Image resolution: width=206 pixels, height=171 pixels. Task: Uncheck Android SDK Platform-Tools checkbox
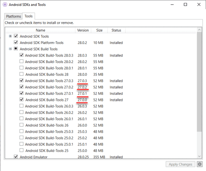click(x=16, y=42)
